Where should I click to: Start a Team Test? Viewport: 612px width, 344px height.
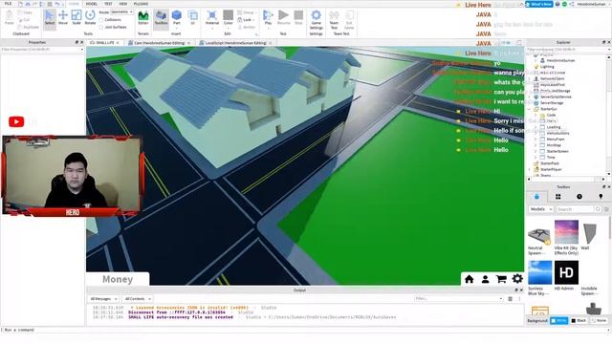(334, 19)
